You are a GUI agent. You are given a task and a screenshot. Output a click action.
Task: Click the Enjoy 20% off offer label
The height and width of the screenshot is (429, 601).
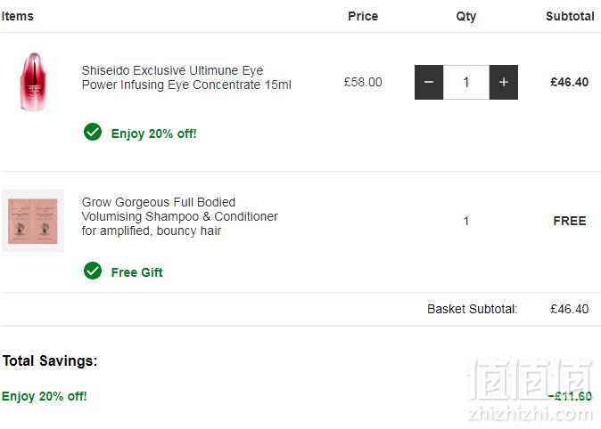tap(153, 134)
